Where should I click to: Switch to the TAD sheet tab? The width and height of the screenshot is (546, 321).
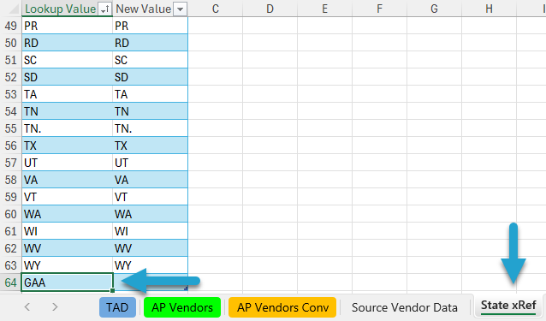coord(117,307)
